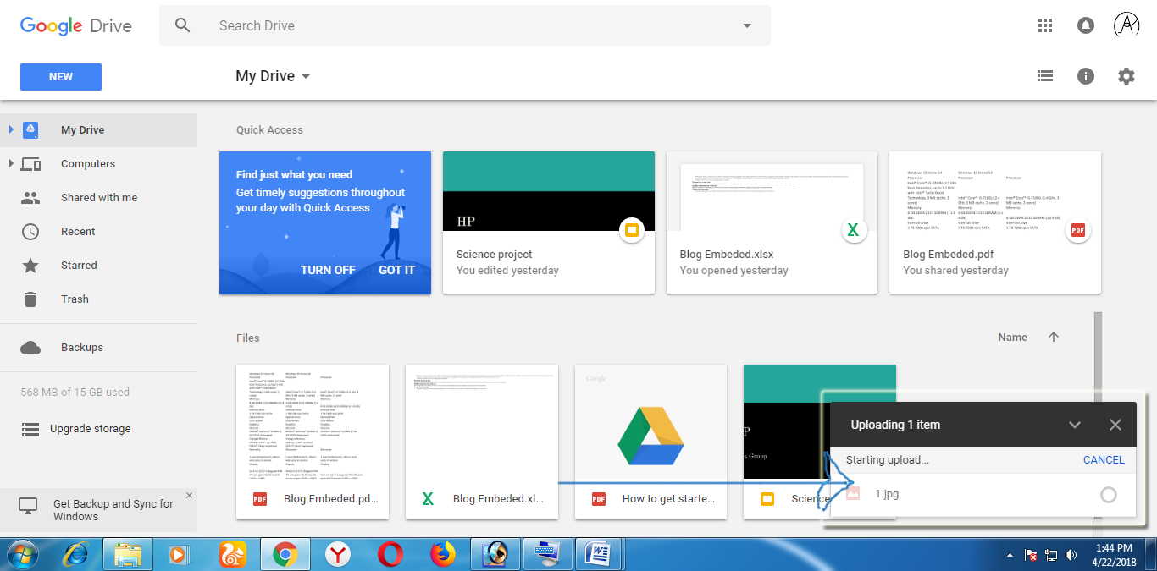The height and width of the screenshot is (571, 1157).
Task: Open the notifications bell
Action: [1086, 25]
